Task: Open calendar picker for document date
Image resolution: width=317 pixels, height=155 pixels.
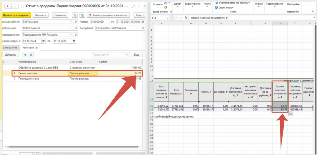Action: 143,22
